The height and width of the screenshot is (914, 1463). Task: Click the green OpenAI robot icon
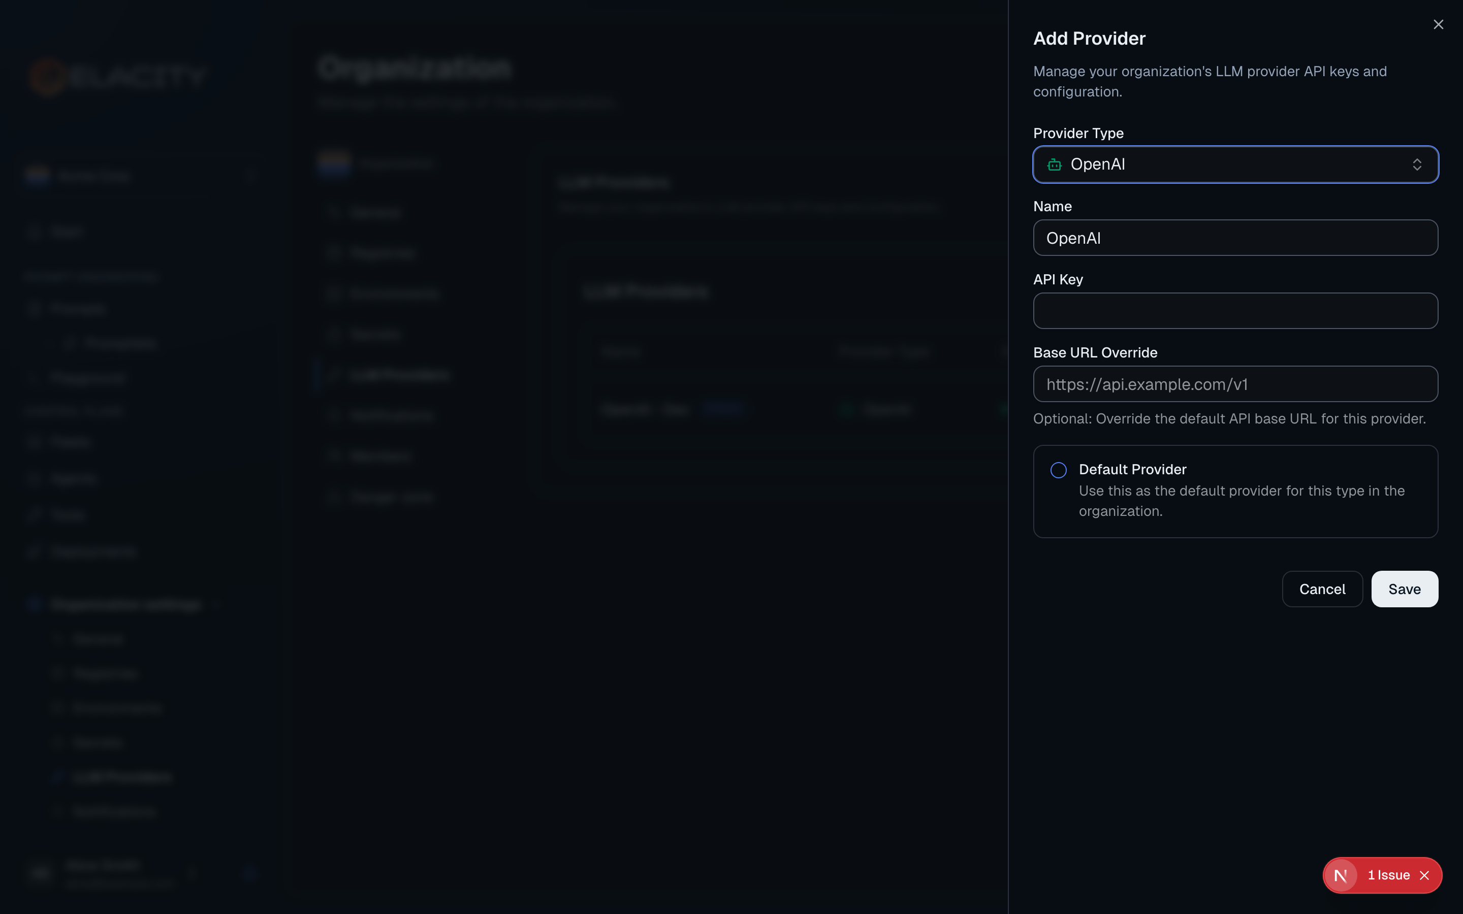[x=1055, y=165]
